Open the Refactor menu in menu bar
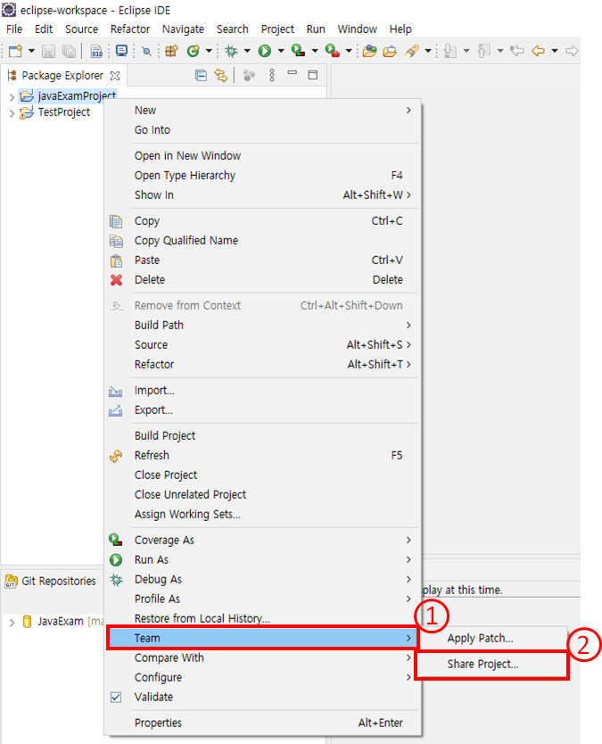Viewport: 602px width, 744px height. pyautogui.click(x=130, y=29)
